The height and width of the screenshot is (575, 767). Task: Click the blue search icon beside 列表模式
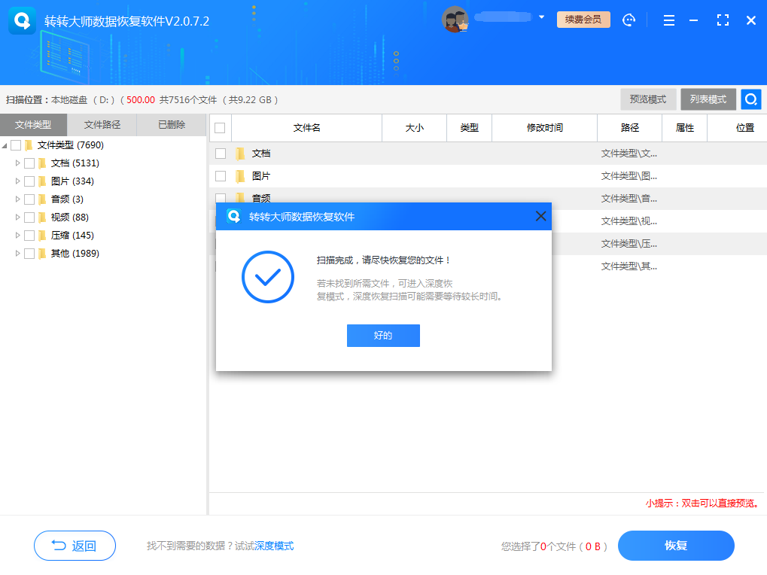(x=750, y=99)
